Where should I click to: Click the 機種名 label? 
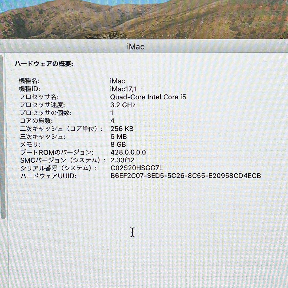(x=29, y=81)
